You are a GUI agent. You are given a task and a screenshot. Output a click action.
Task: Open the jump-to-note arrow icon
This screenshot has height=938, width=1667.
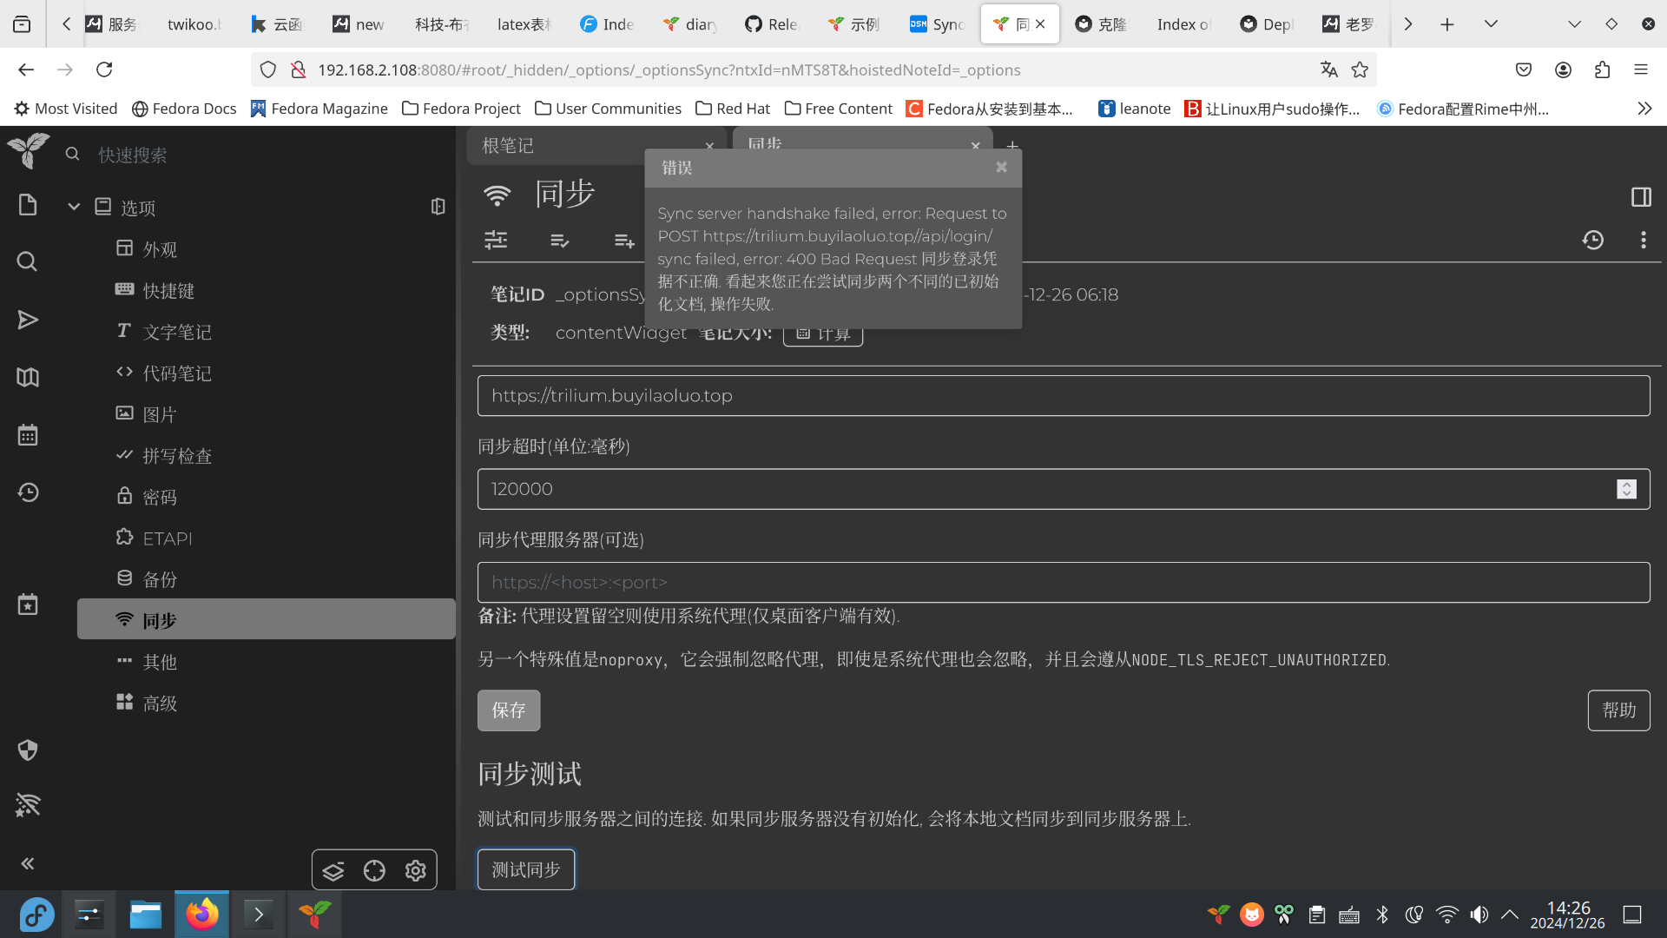point(28,320)
